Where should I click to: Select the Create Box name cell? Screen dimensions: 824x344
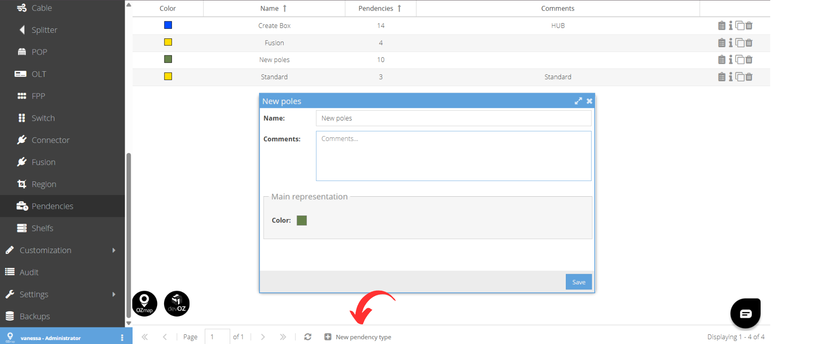point(274,26)
